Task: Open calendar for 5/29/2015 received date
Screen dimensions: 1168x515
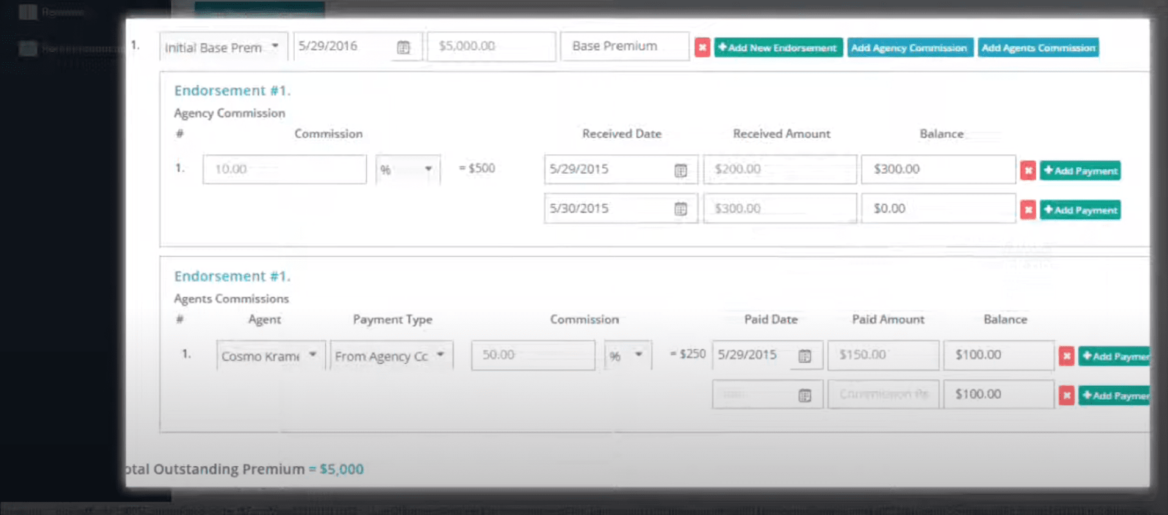Action: click(x=680, y=170)
